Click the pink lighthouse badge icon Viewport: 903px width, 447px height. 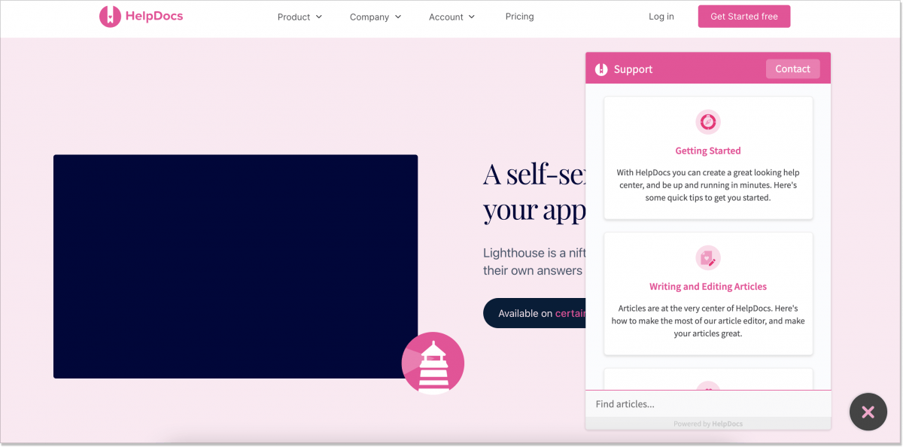pos(433,363)
